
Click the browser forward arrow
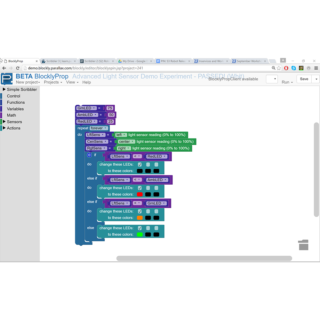tap(11, 68)
